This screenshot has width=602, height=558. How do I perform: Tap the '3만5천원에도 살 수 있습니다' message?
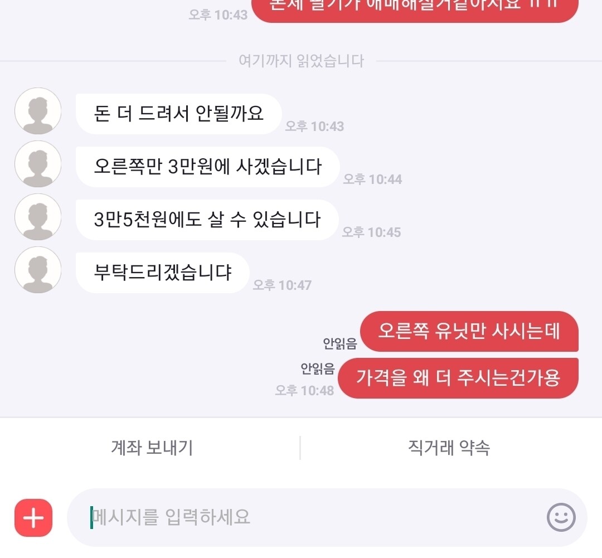tap(207, 220)
